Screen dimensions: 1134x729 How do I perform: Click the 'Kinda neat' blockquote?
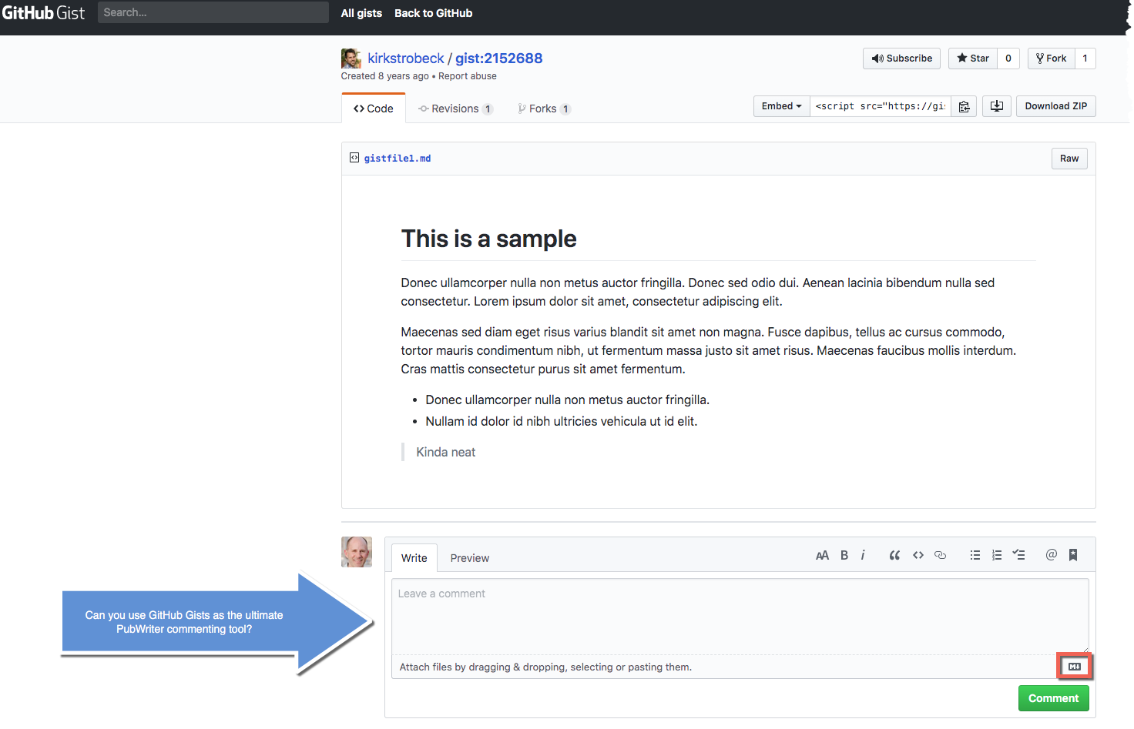(x=446, y=452)
